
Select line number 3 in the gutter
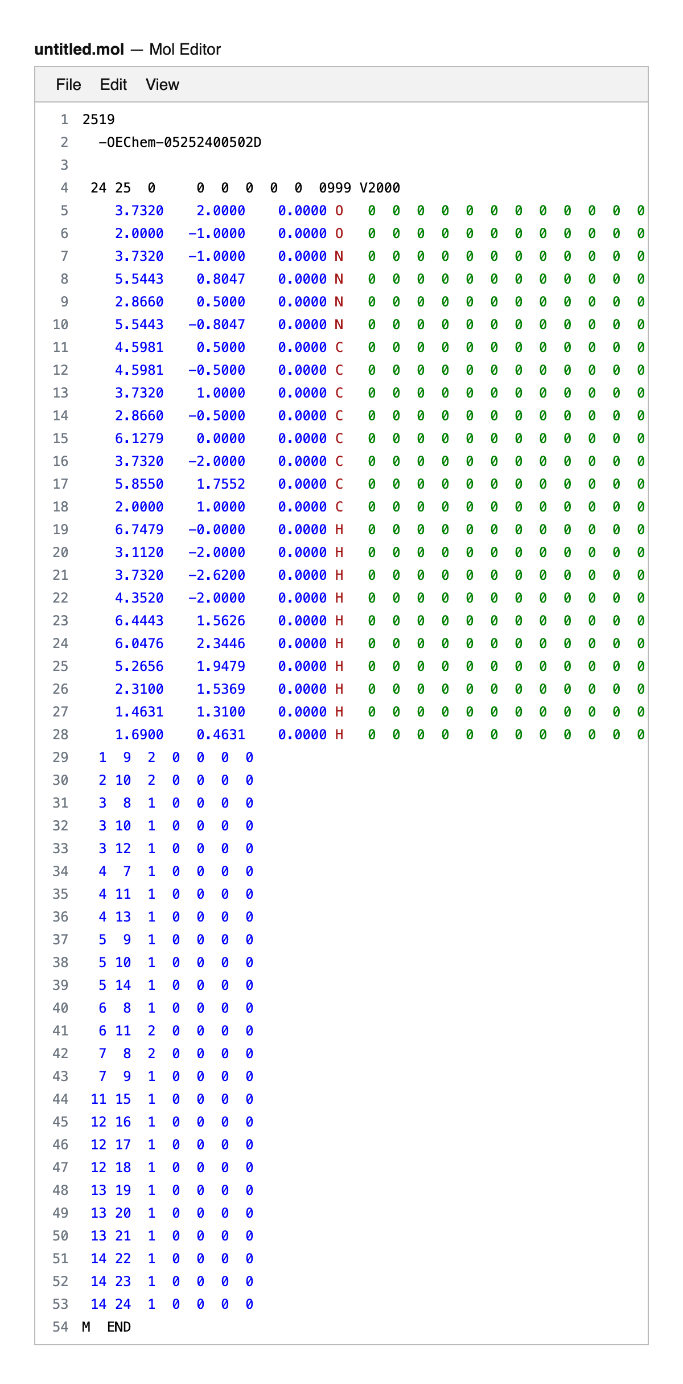coord(64,165)
